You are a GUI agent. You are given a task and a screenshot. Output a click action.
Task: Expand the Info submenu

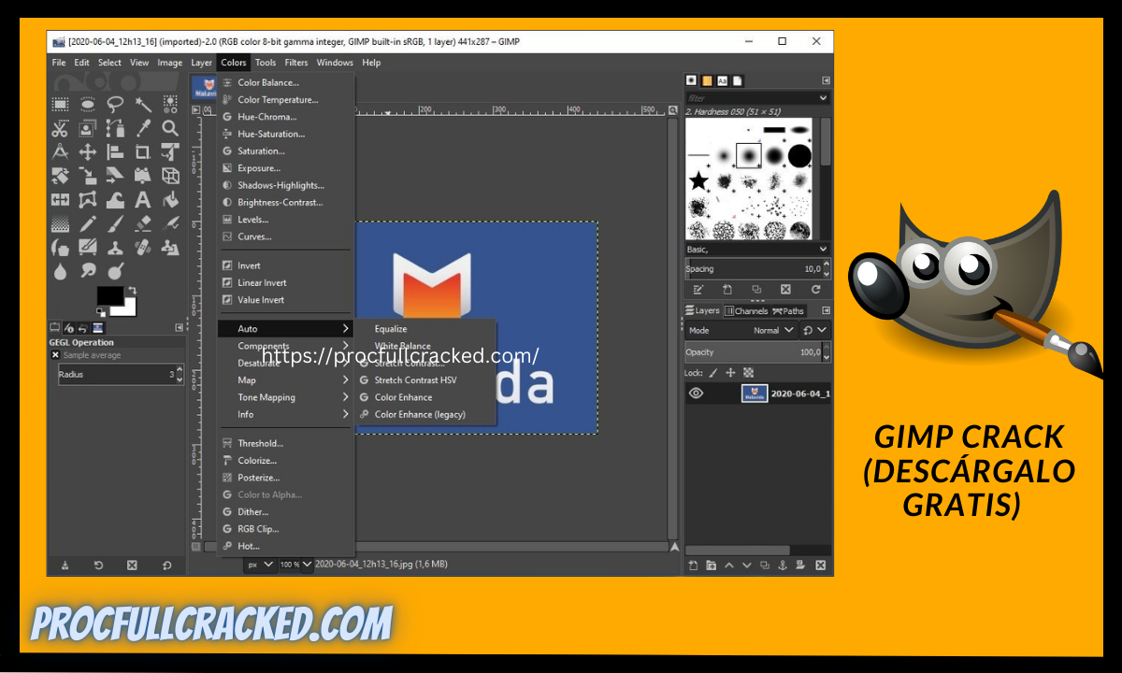coord(285,414)
